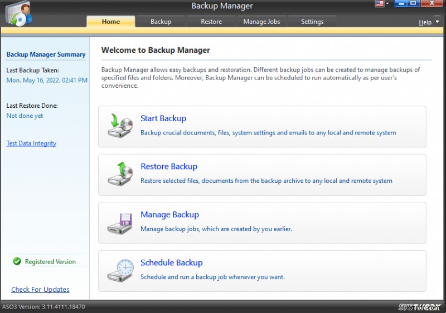
Task: Click the Welcome to Backup Manager heading
Action: (x=156, y=50)
